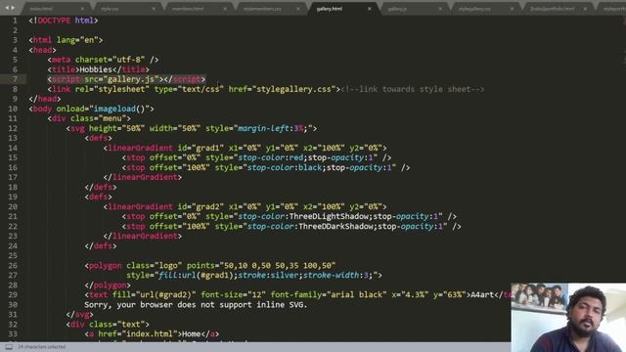Close the gallery.js tab
The width and height of the screenshot is (626, 352).
coord(440,9)
